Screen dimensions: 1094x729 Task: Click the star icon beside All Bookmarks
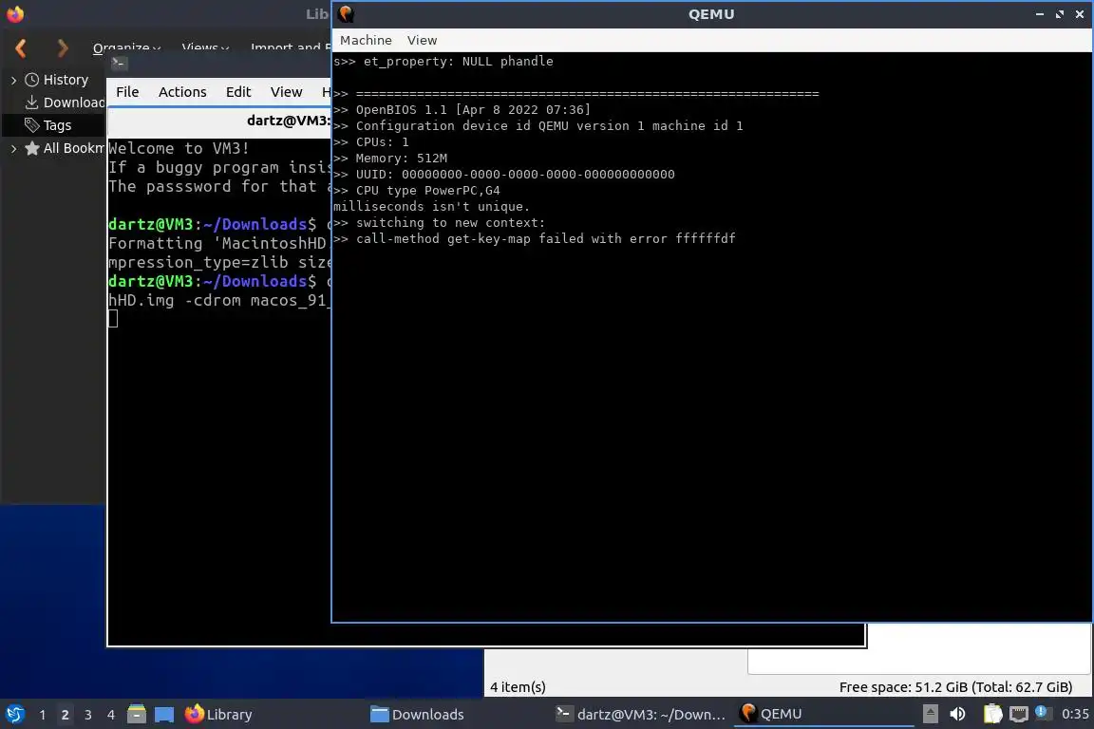(x=31, y=148)
